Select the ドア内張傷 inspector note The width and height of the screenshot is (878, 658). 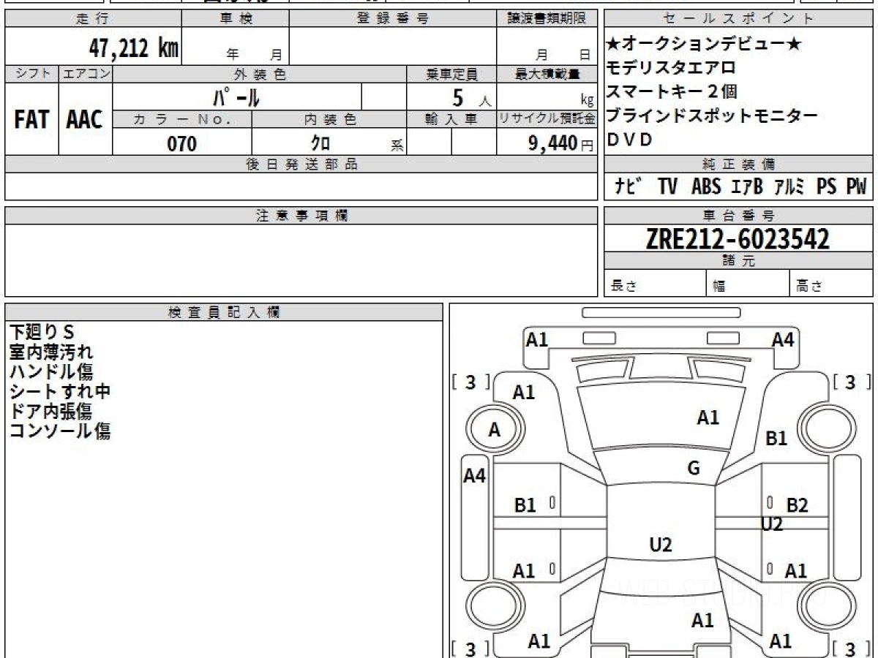tap(50, 412)
